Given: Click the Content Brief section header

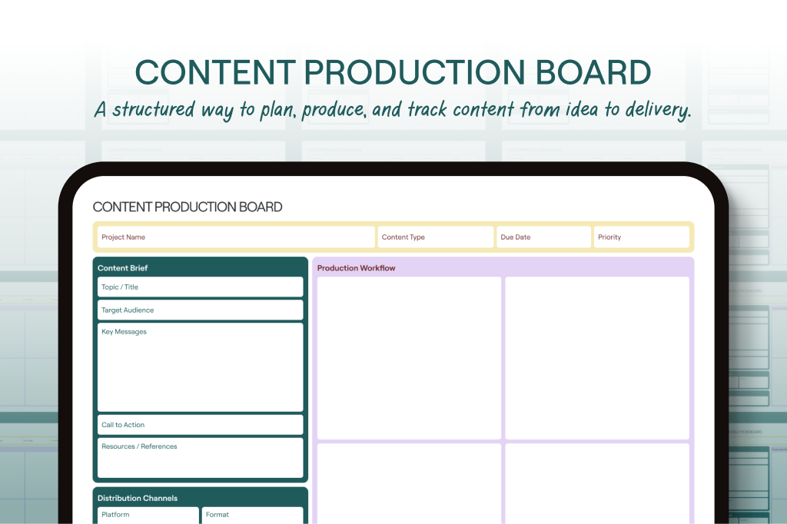Looking at the screenshot, I should 123,268.
